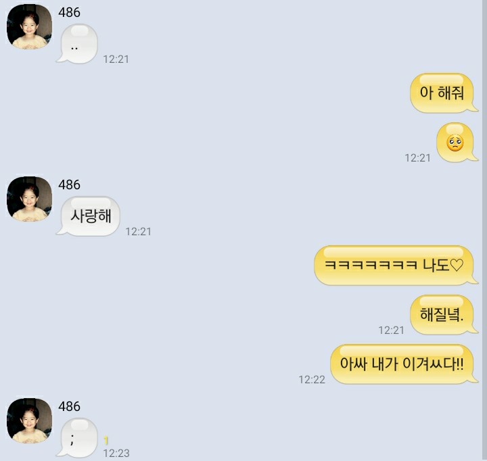The height and width of the screenshot is (461, 487).
Task: Click the 'ㅋㅋㅋㅋㅋㅋㅋ 나도♡' message
Action: point(396,266)
